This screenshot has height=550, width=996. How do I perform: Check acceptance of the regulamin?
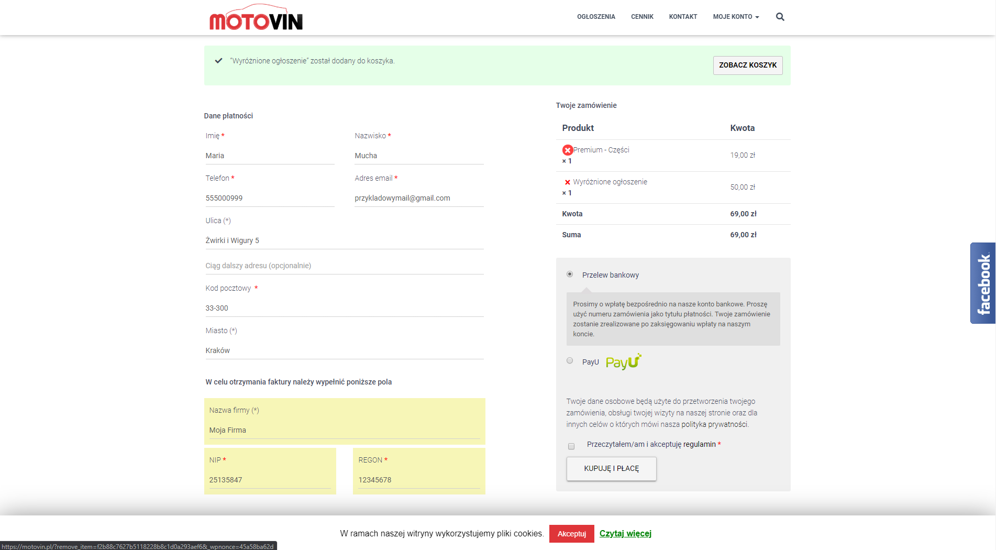[x=571, y=446]
